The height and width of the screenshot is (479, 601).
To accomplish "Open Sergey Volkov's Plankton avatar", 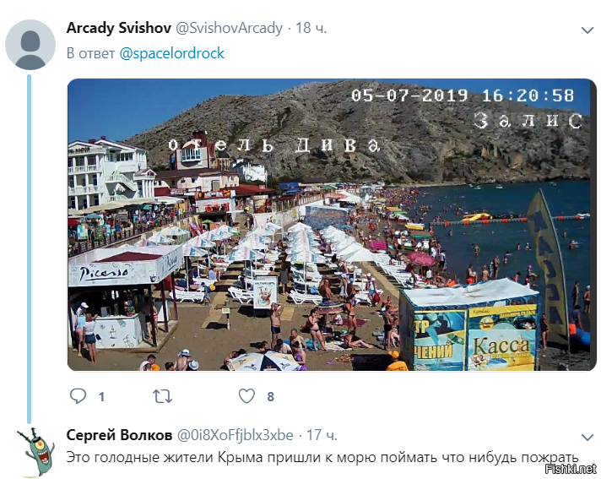I will [x=35, y=452].
